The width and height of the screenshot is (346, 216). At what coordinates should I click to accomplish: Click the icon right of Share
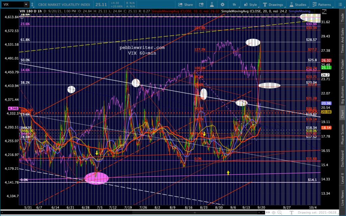coord(201,5)
